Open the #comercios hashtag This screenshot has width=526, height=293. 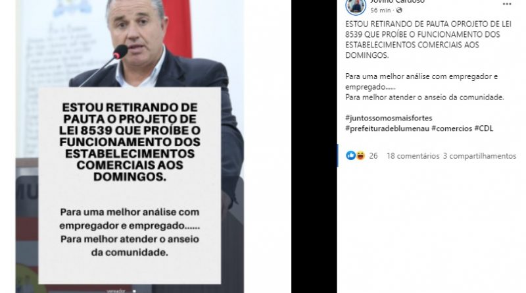tap(452, 128)
